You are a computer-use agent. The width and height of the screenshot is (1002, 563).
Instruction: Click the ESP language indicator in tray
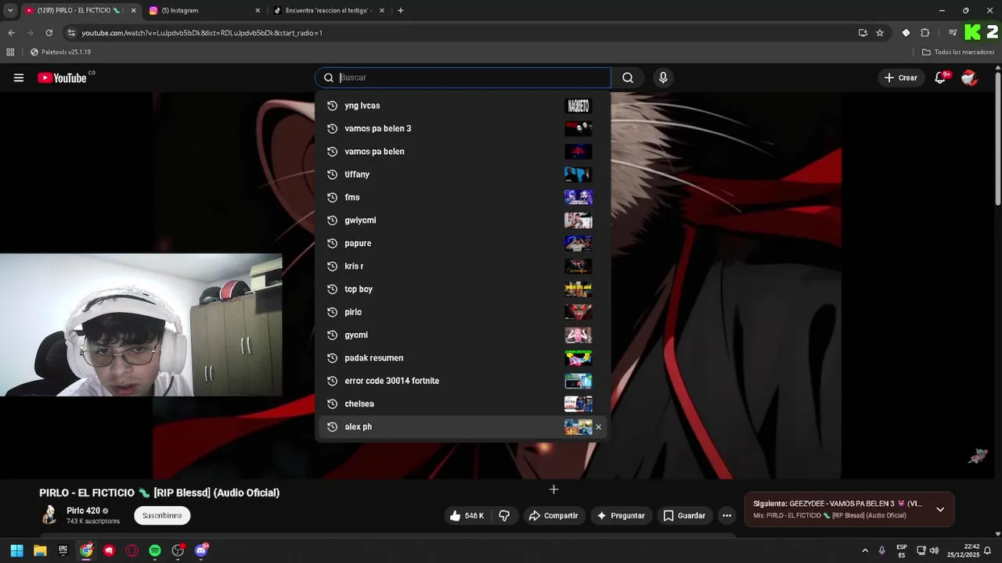point(902,550)
